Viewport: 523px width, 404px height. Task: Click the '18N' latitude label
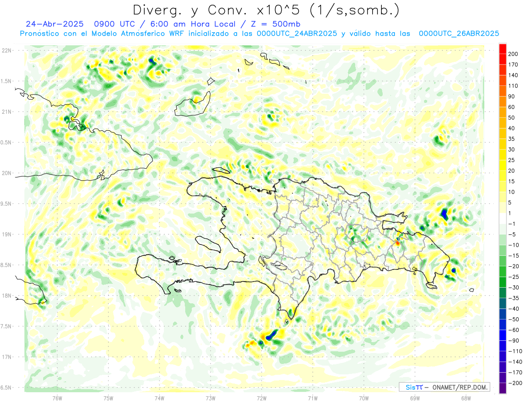click(x=7, y=296)
